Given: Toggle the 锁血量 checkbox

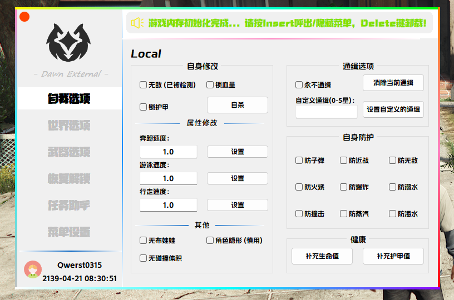Looking at the screenshot, I should 210,85.
